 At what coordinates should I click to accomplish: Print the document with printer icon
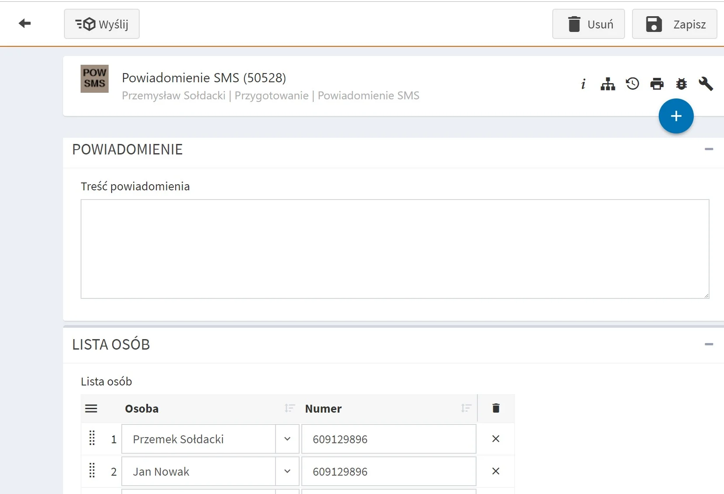657,84
